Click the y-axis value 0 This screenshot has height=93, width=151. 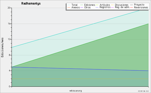(x=10, y=86)
